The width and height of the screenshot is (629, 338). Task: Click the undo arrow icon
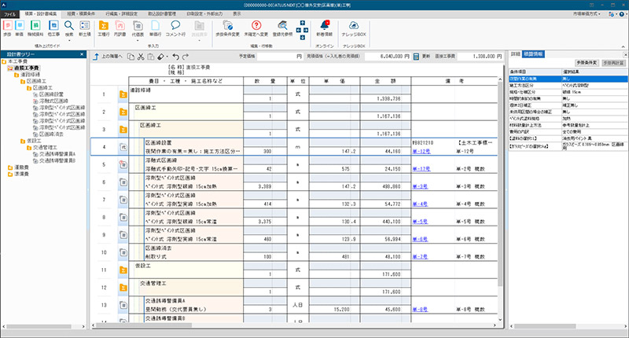175,57
